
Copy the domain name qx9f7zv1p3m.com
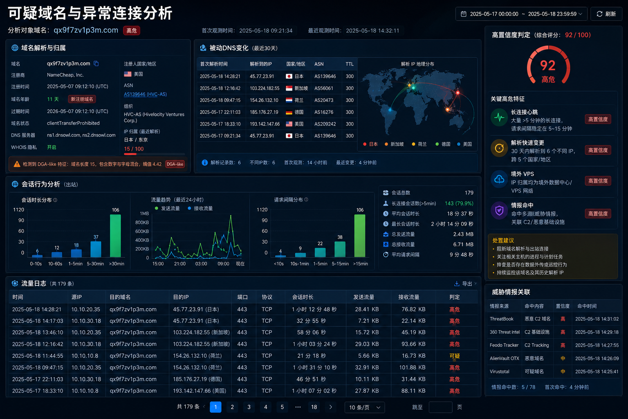coord(96,63)
